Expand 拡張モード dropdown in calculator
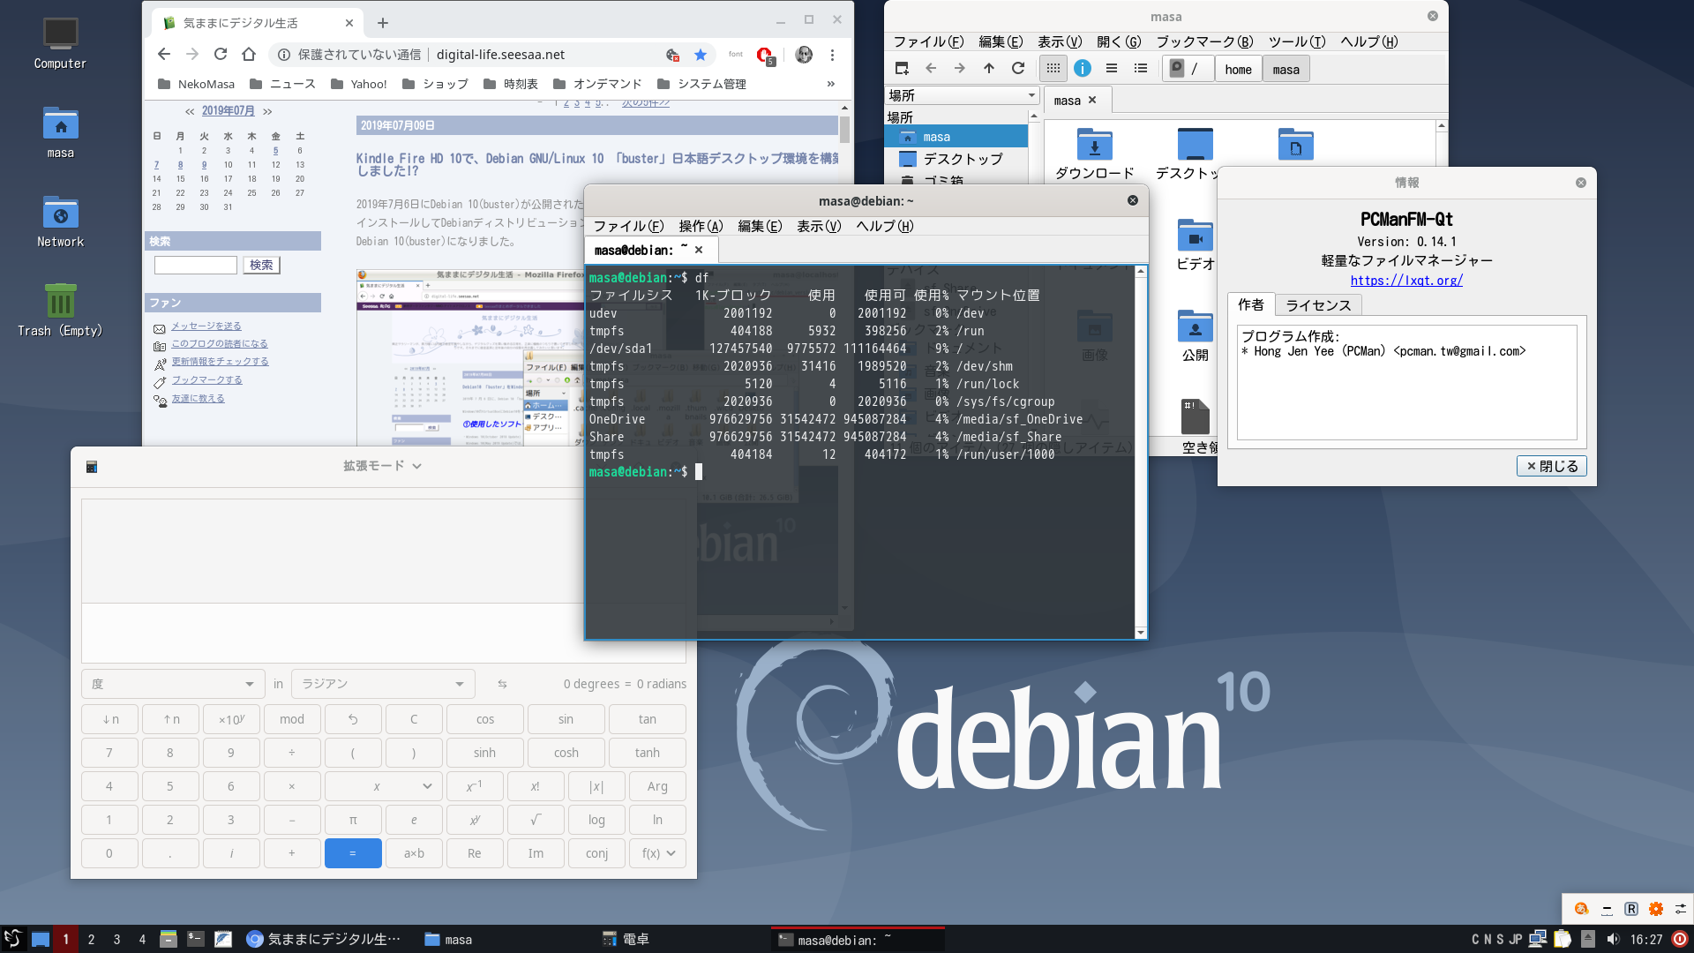The height and width of the screenshot is (953, 1694). (x=382, y=466)
